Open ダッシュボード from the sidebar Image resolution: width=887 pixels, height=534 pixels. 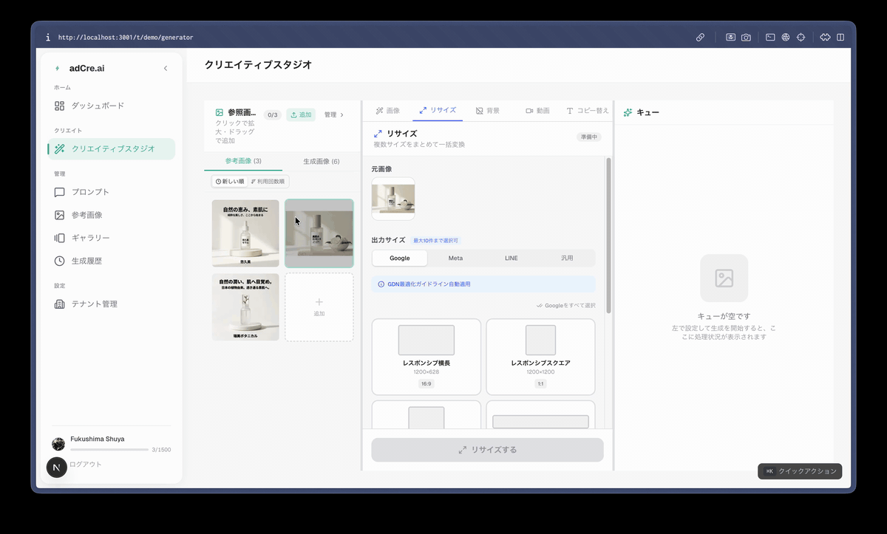[x=97, y=106]
